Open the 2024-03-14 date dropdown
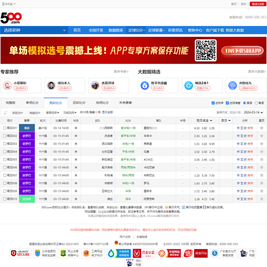 [x=253, y=113]
